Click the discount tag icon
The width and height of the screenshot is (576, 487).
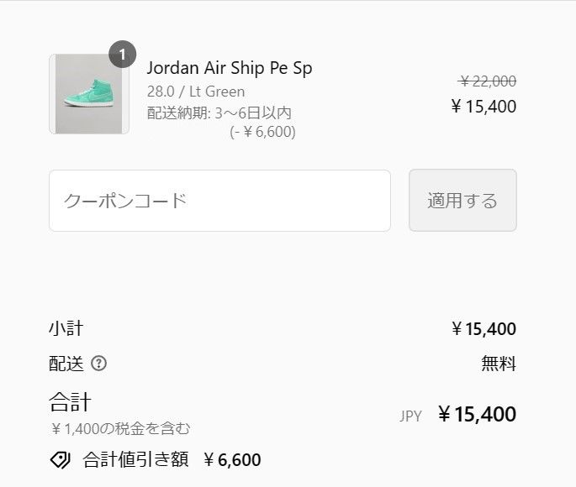click(x=60, y=459)
